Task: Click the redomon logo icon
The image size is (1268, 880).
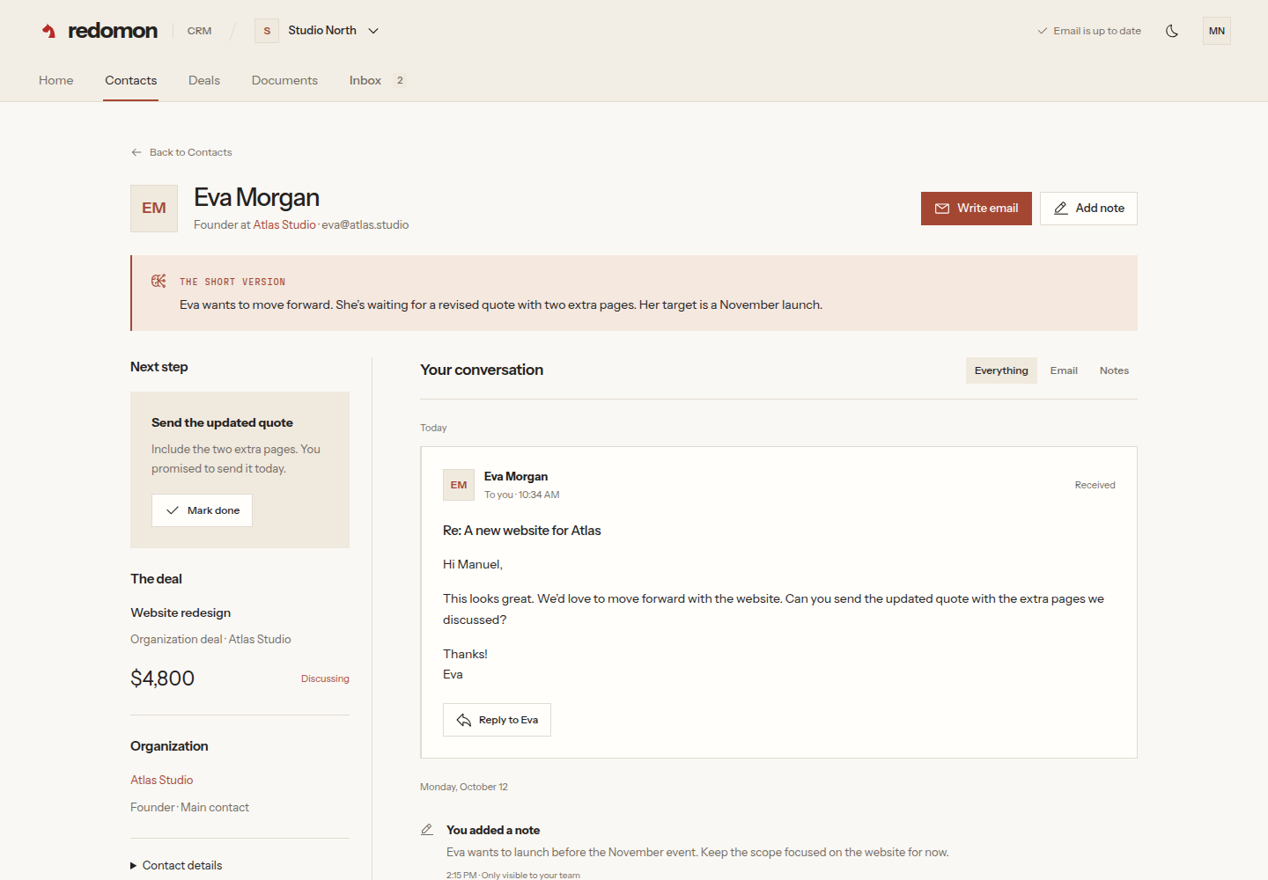Action: point(49,31)
